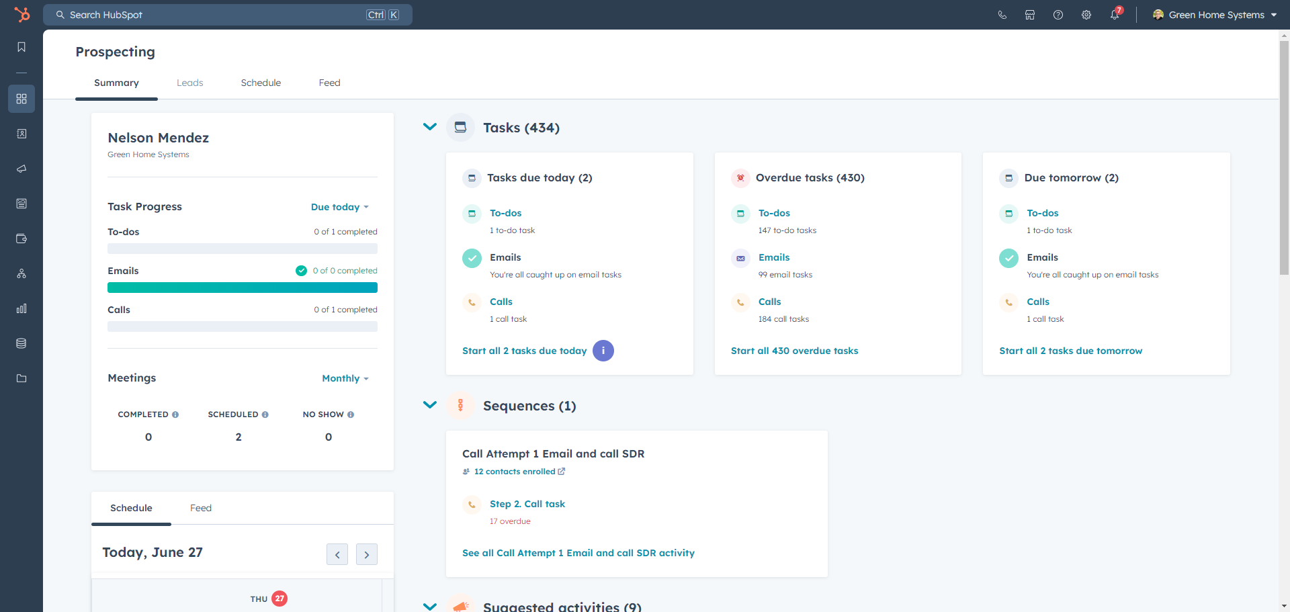Go to previous day in schedule

tap(337, 554)
